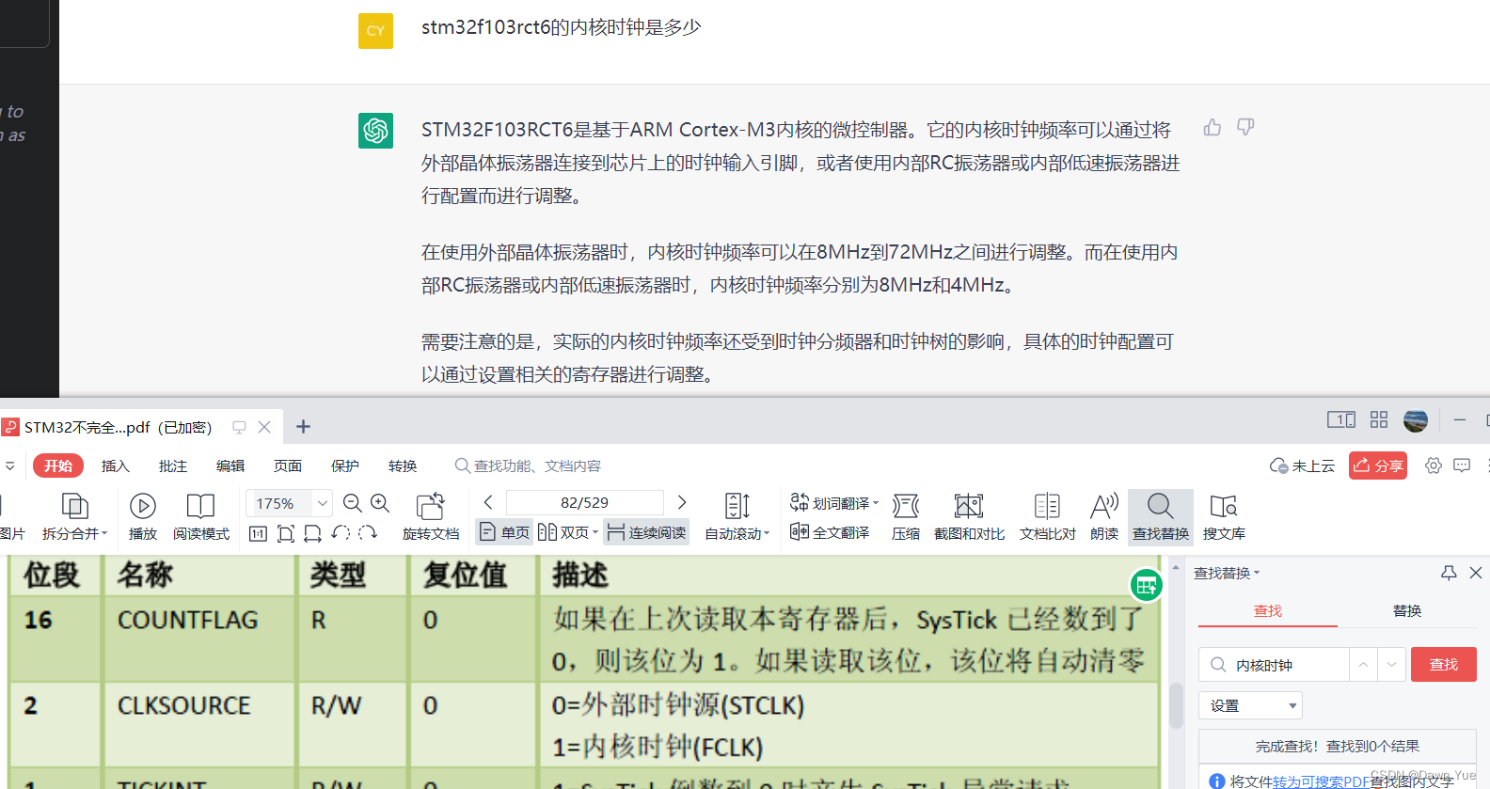The image size is (1490, 789).
Task: Click the 查找功能、文档内容 search box
Action: (x=528, y=466)
